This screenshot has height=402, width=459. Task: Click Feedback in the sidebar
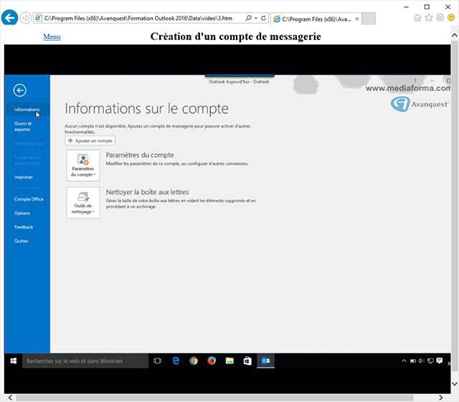point(24,227)
